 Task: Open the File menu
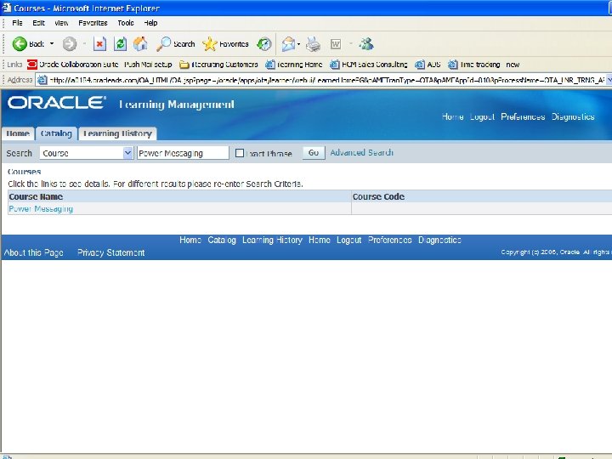point(17,23)
